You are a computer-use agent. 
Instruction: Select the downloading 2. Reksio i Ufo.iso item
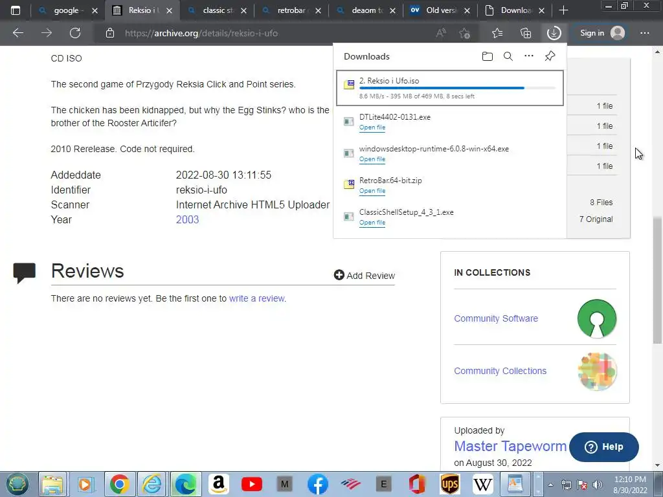pos(450,88)
